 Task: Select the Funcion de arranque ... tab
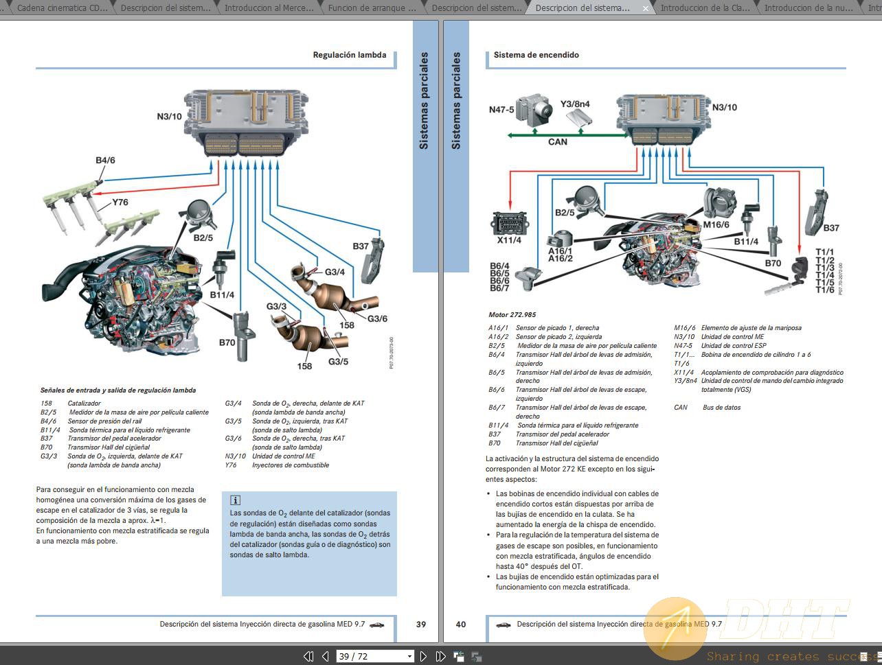pyautogui.click(x=372, y=8)
